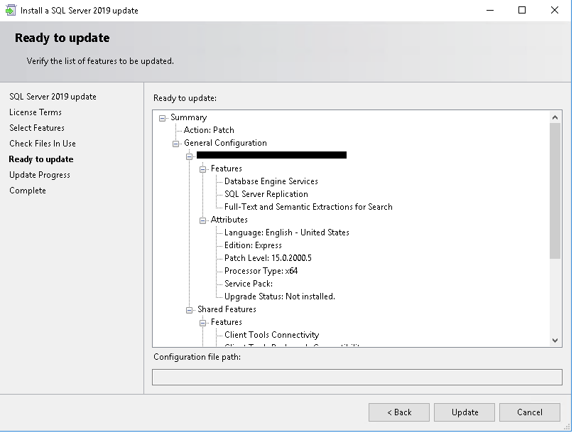Select Processor Type: x64 row

click(261, 271)
